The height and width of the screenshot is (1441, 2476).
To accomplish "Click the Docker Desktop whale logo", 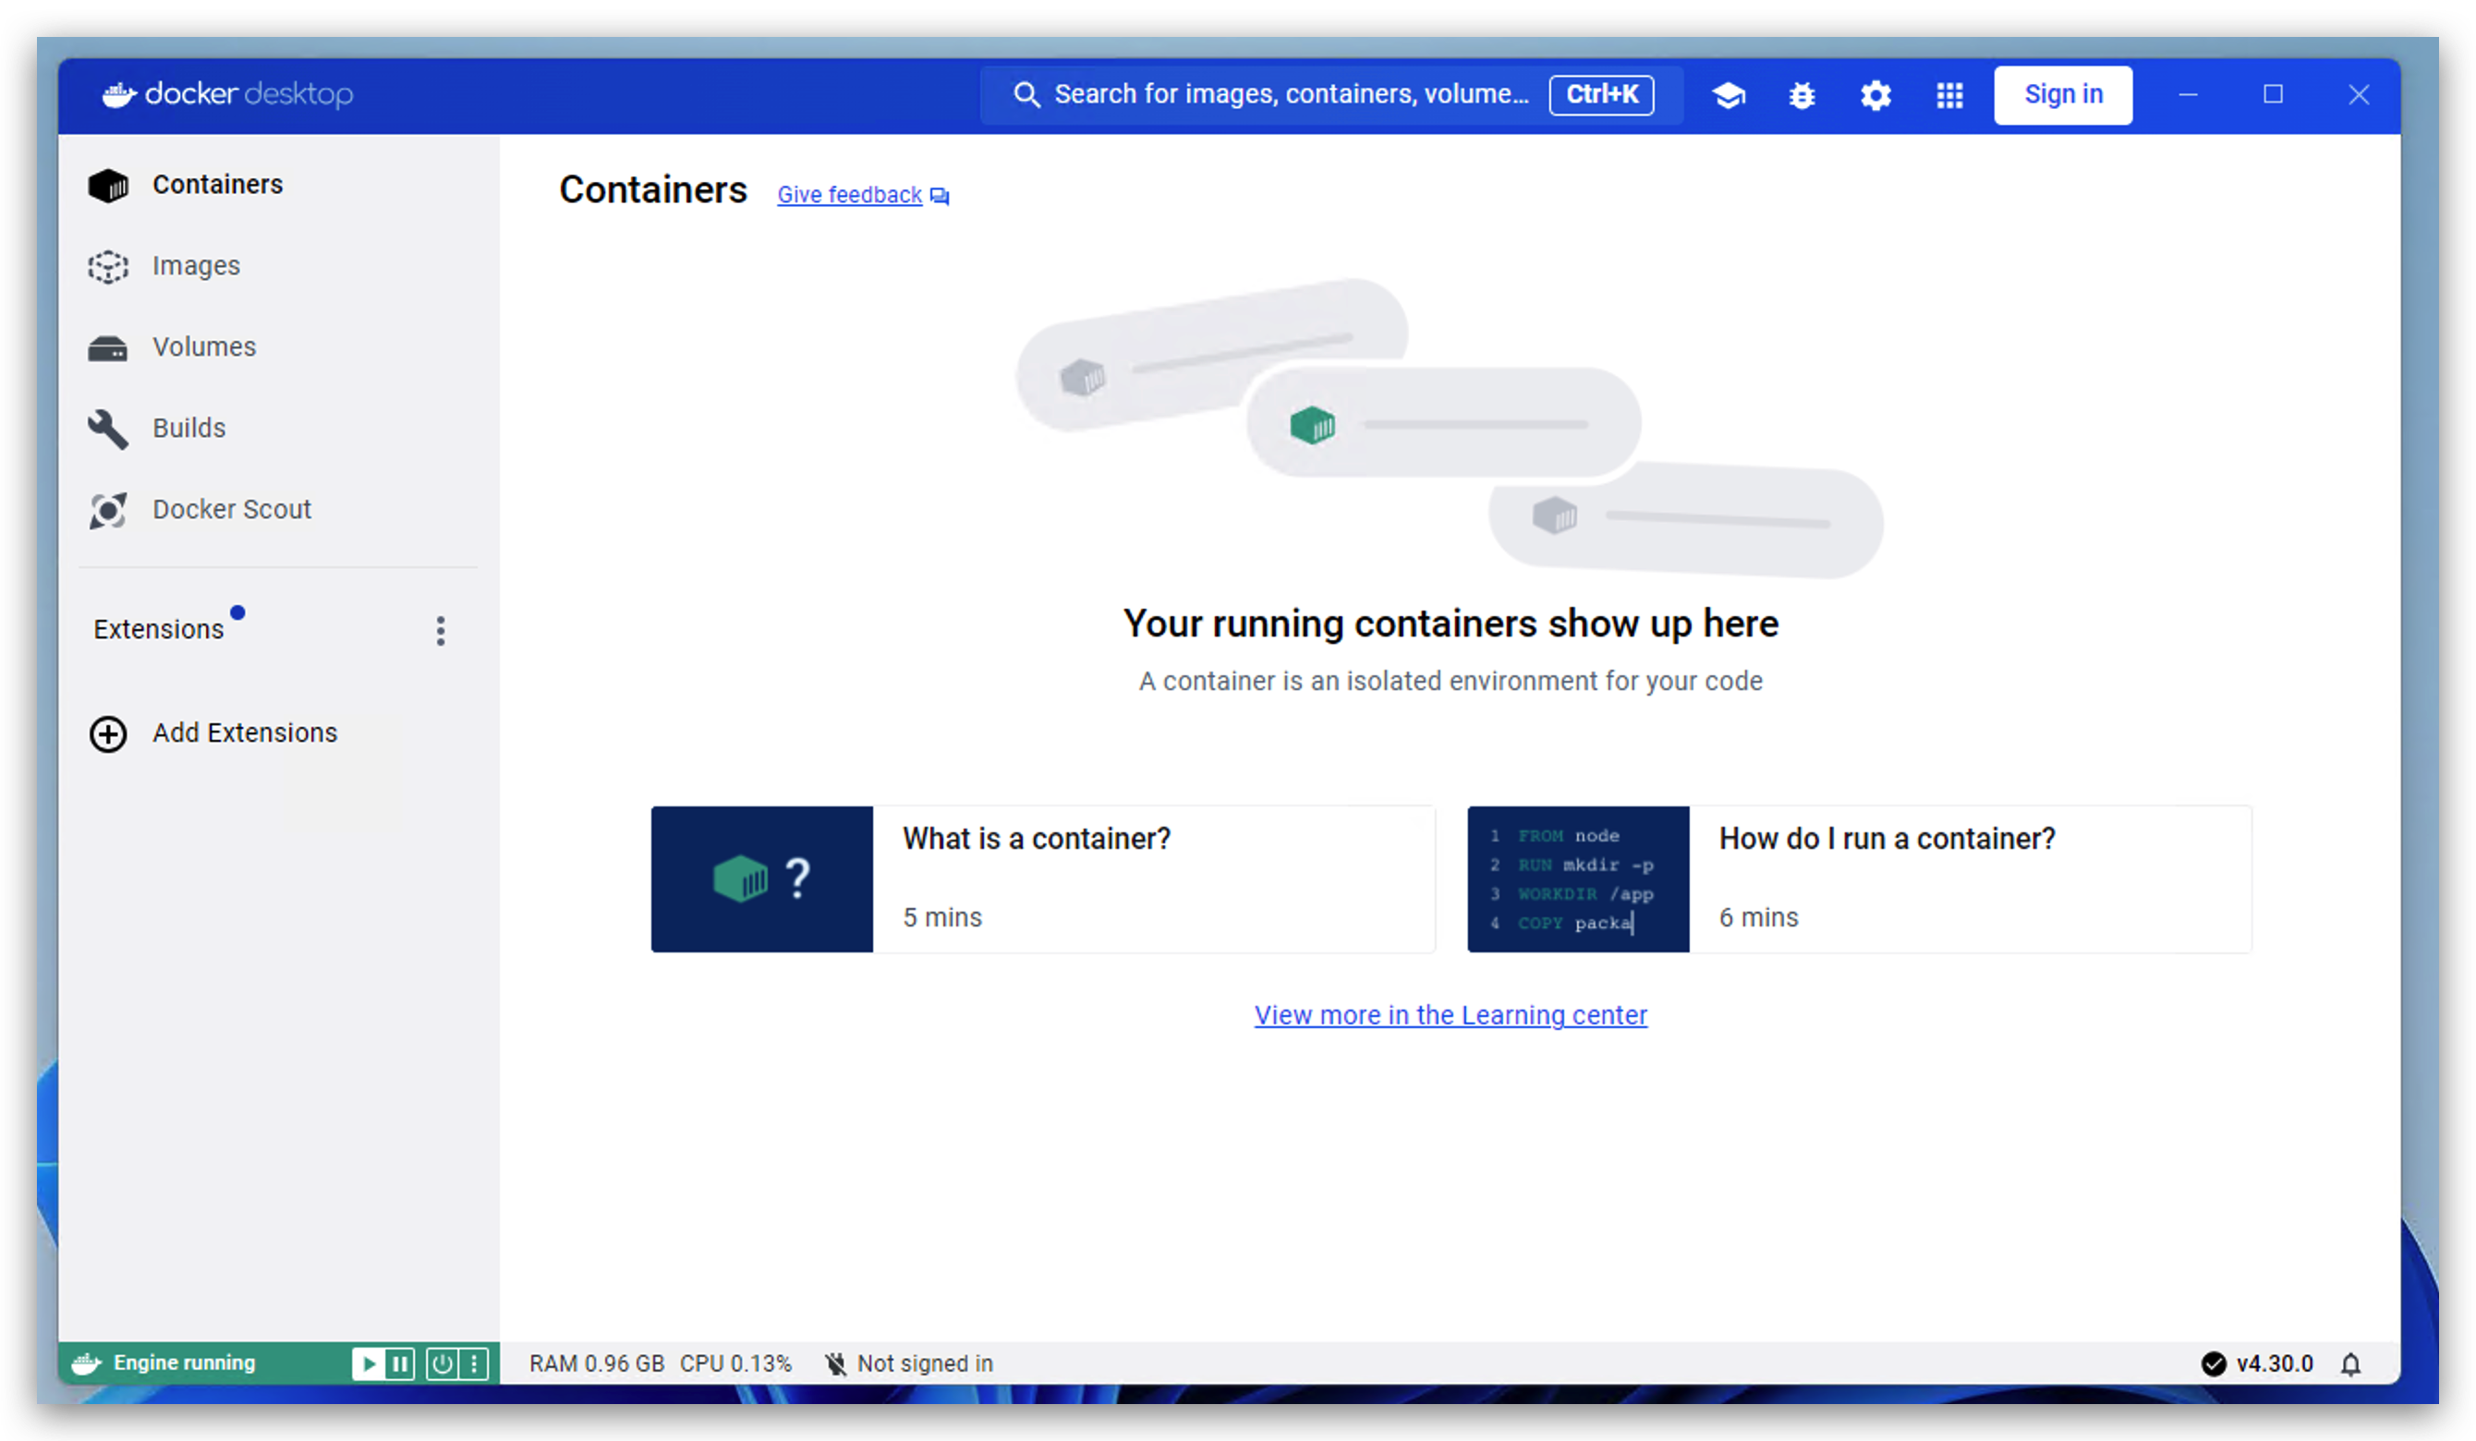I will point(119,95).
